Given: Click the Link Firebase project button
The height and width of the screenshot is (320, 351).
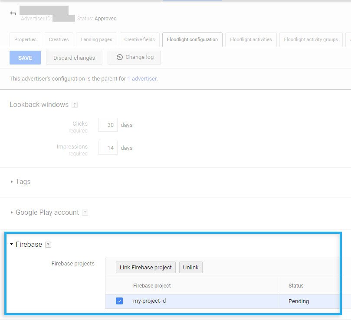Looking at the screenshot, I should click(145, 267).
